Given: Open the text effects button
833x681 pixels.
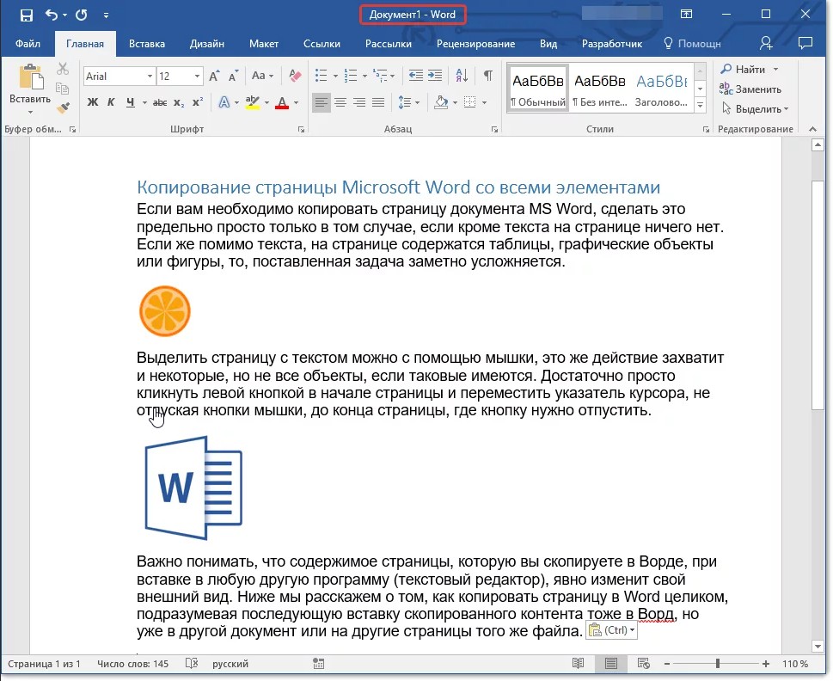Looking at the screenshot, I should coord(224,102).
